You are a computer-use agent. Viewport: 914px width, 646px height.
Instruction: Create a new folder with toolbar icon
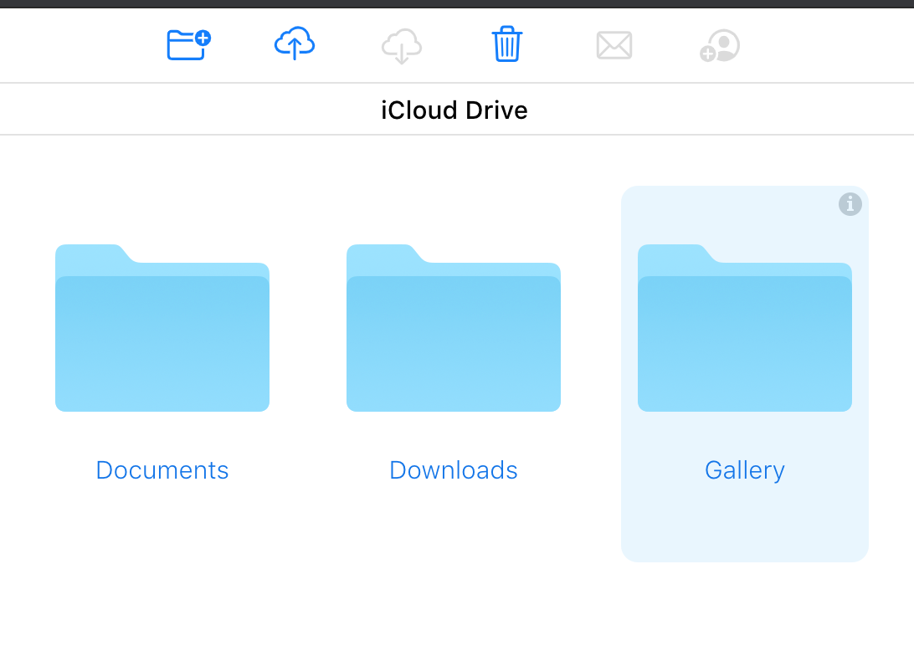[x=188, y=44]
